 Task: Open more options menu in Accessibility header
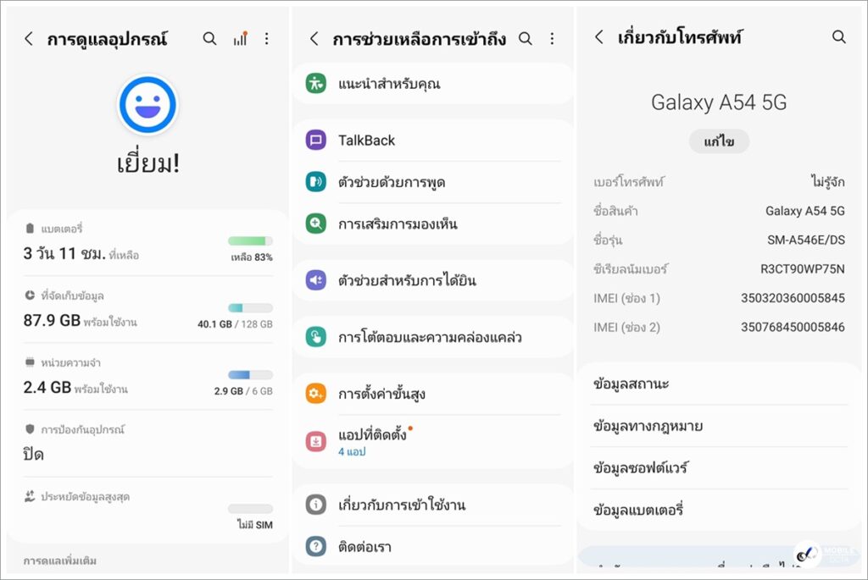pos(553,39)
